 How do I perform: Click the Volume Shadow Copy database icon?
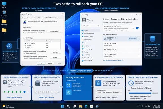[153, 39]
